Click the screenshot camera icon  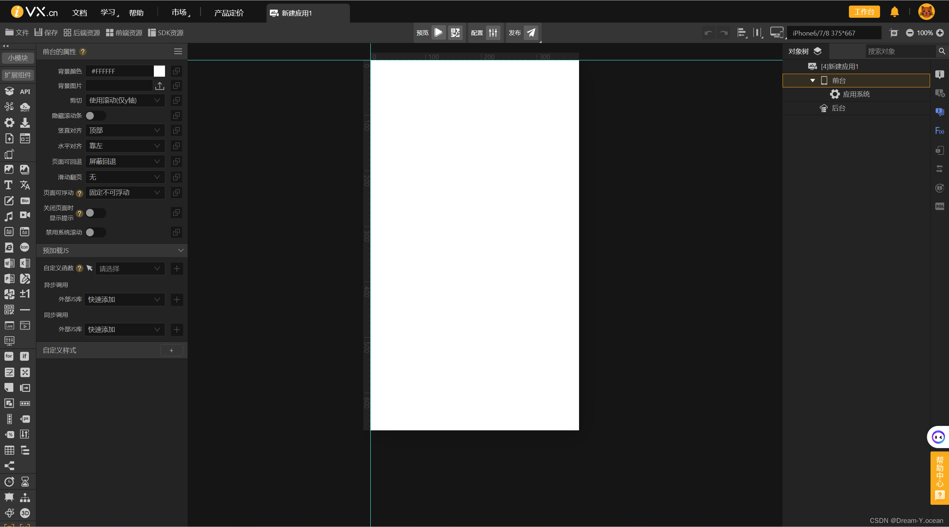pyautogui.click(x=894, y=33)
